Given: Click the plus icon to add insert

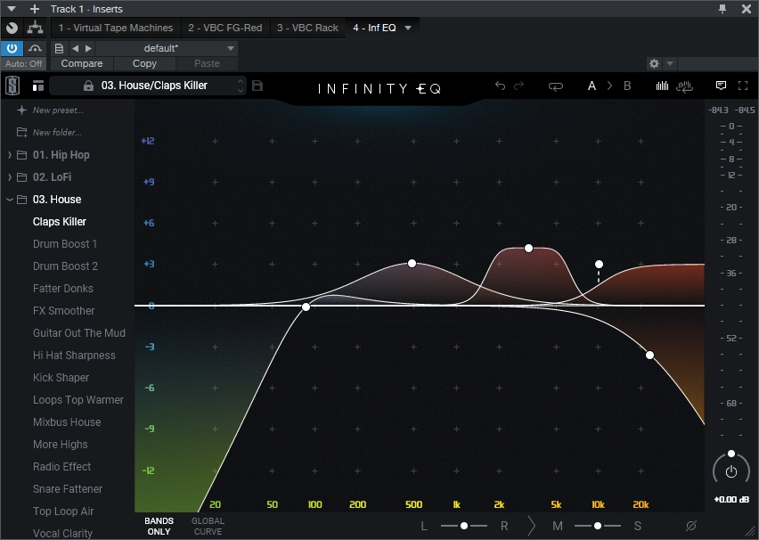Looking at the screenshot, I should pyautogui.click(x=35, y=9).
